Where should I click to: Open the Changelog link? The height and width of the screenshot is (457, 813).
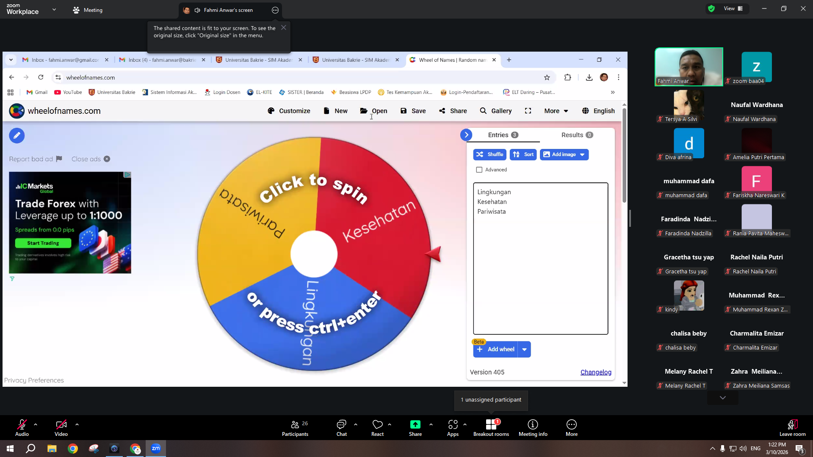pyautogui.click(x=596, y=372)
